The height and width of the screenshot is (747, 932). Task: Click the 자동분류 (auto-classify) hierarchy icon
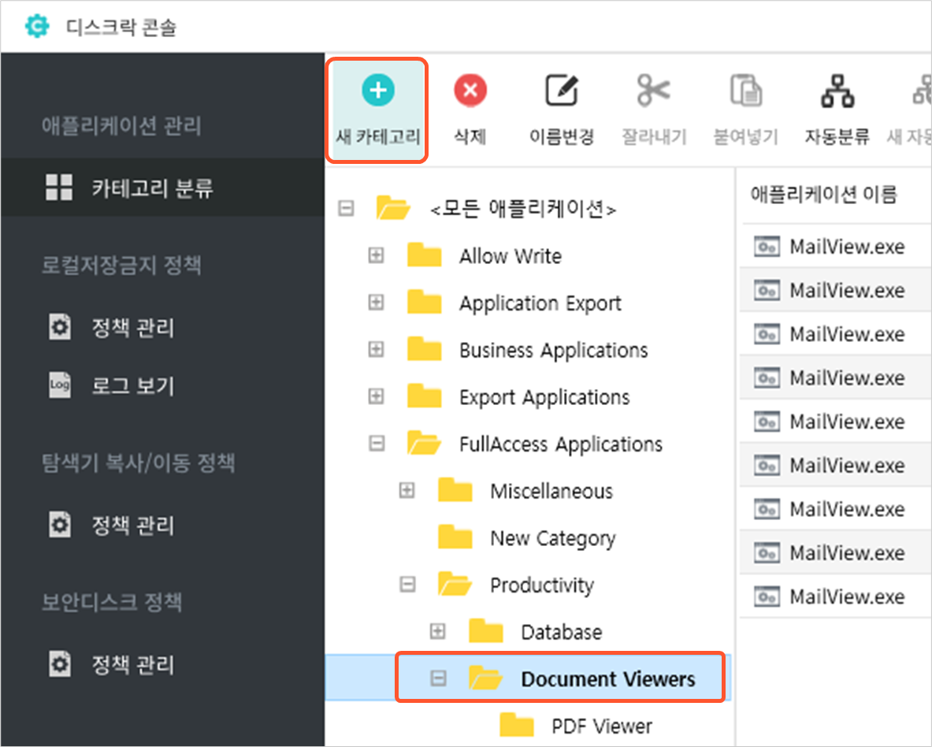(x=837, y=91)
